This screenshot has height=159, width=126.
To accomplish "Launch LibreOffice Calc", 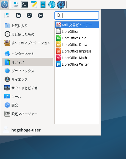I will point(77,38).
